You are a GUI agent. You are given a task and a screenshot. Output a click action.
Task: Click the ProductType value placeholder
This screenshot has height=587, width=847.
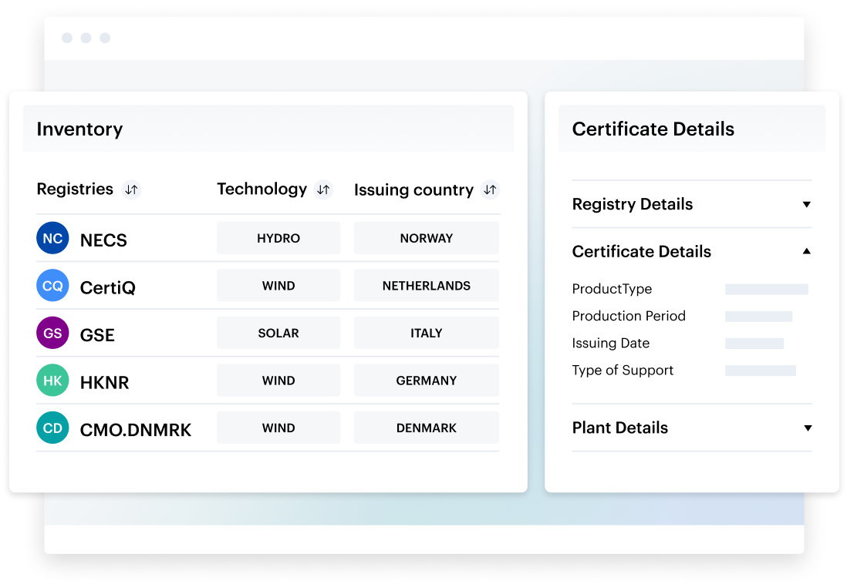pyautogui.click(x=767, y=289)
